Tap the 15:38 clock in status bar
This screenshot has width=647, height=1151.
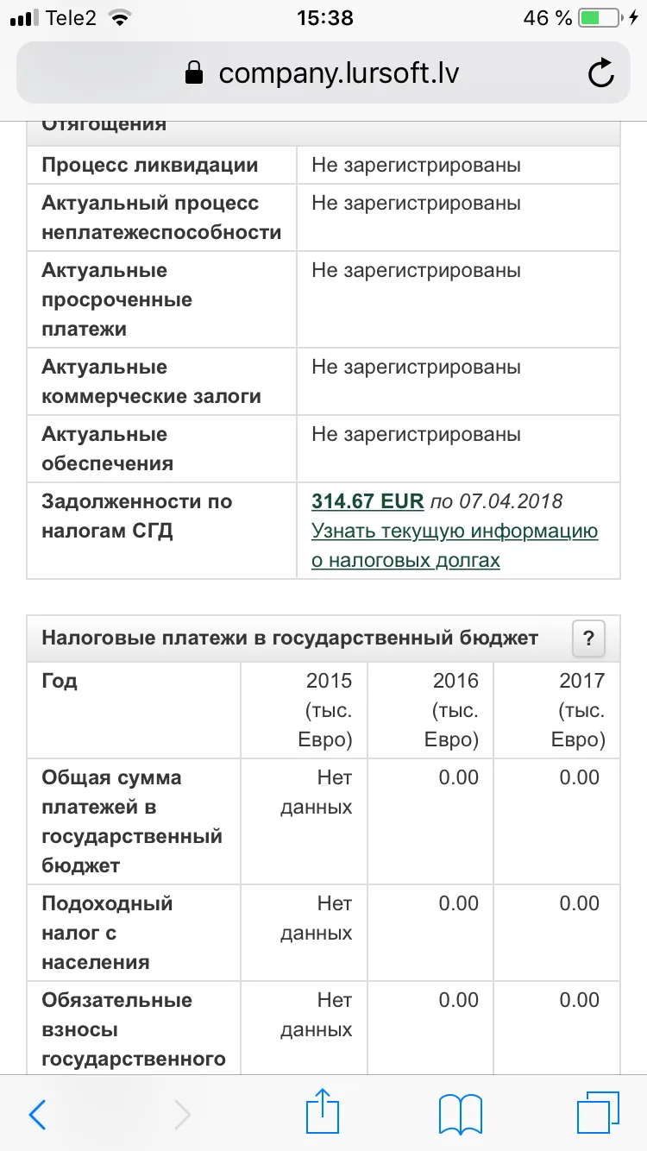pyautogui.click(x=324, y=17)
